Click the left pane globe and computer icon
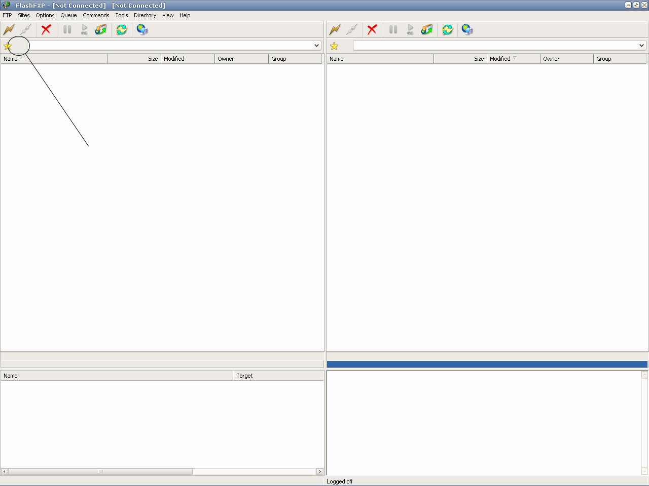Viewport: 649px width, 486px height. click(x=142, y=29)
